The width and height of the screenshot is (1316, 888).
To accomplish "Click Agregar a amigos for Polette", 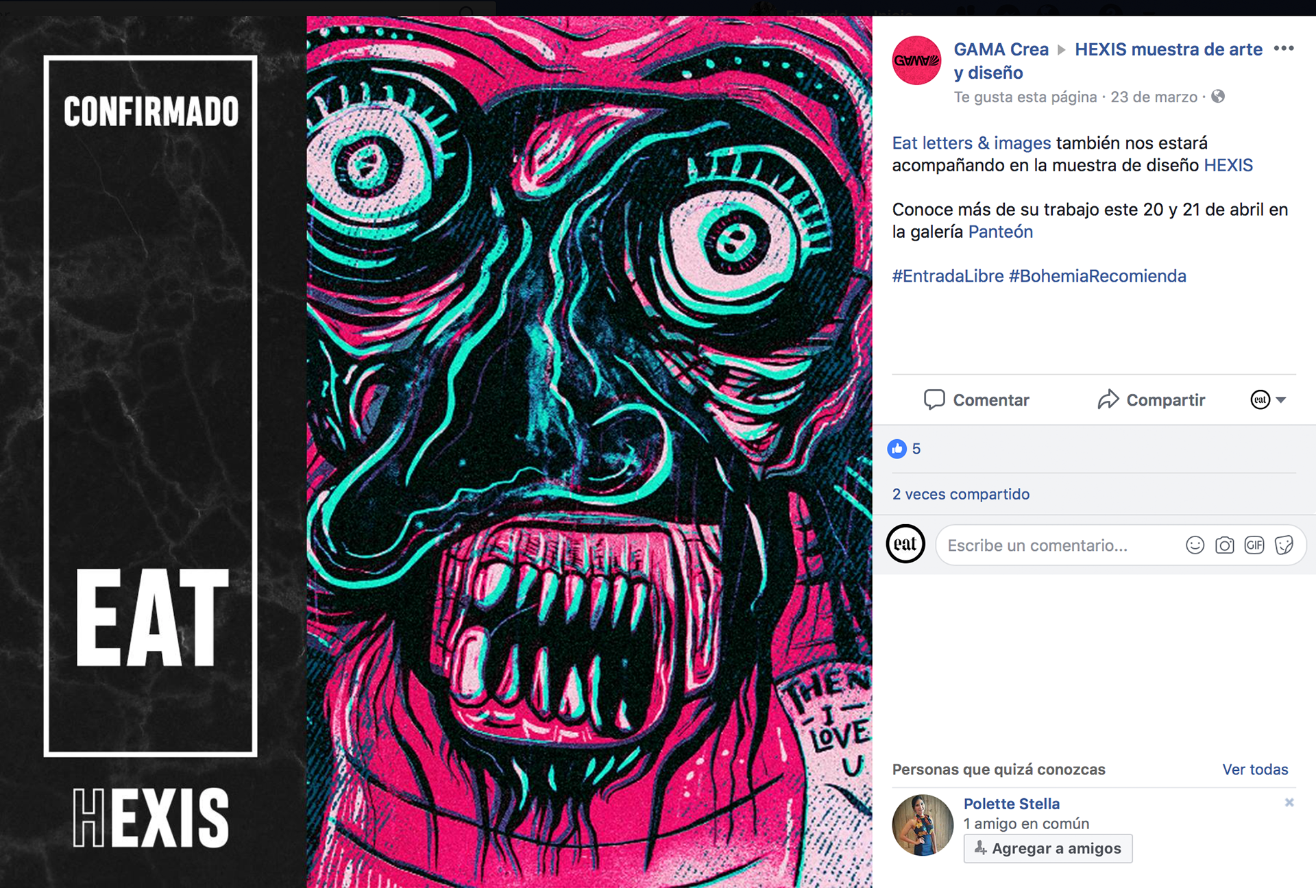I will (1048, 848).
